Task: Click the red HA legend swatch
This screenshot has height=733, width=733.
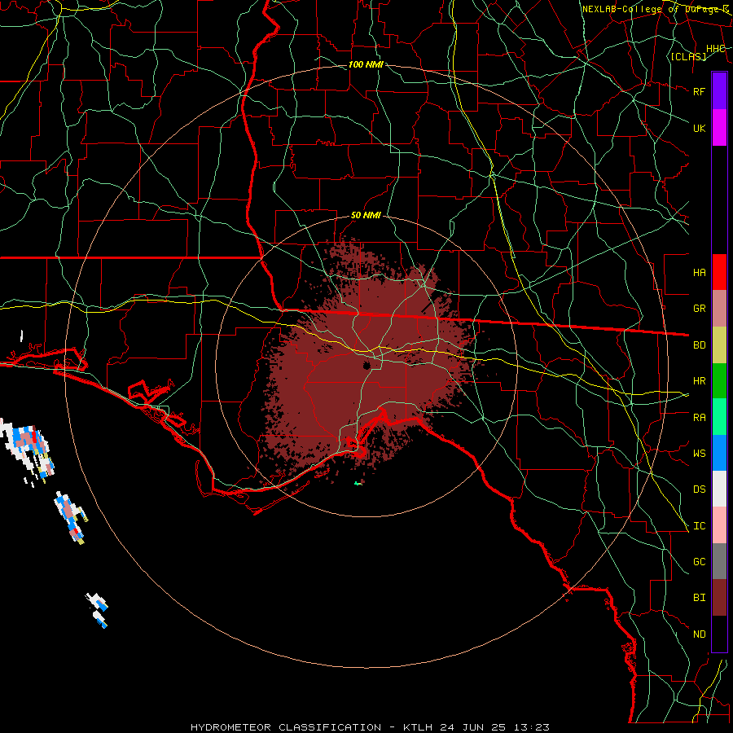Action: pos(719,272)
